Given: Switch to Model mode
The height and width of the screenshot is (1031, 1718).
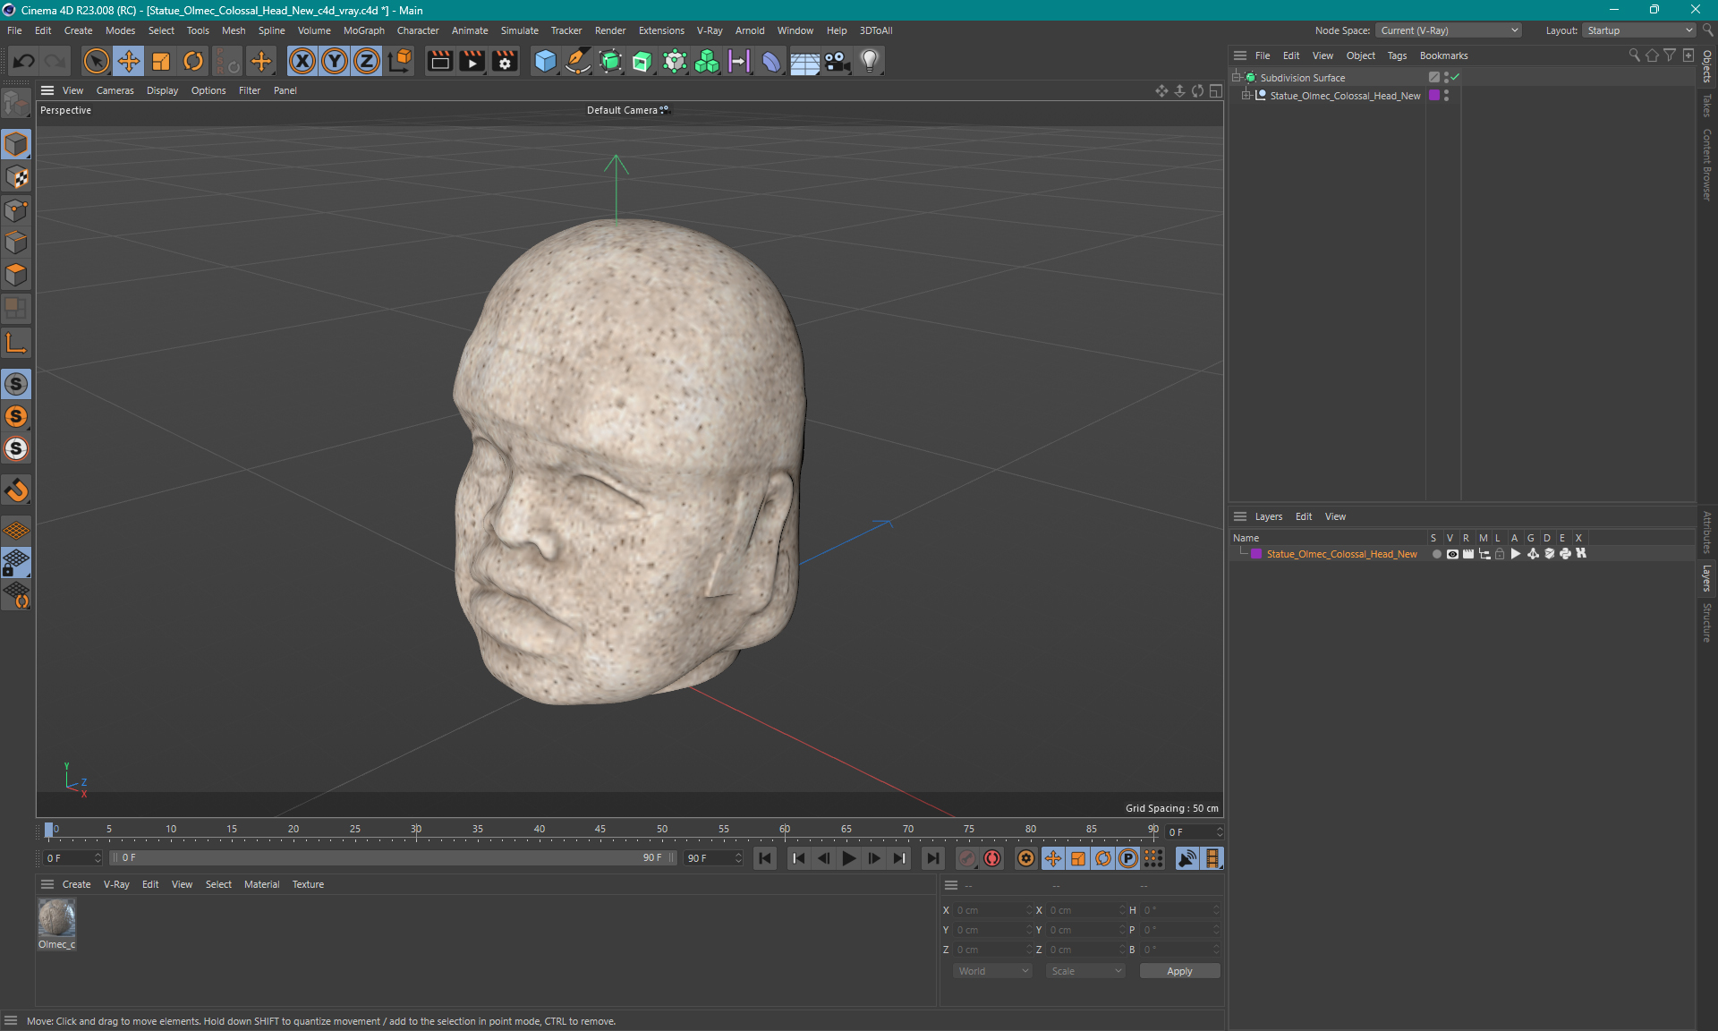Looking at the screenshot, I should coord(16,144).
